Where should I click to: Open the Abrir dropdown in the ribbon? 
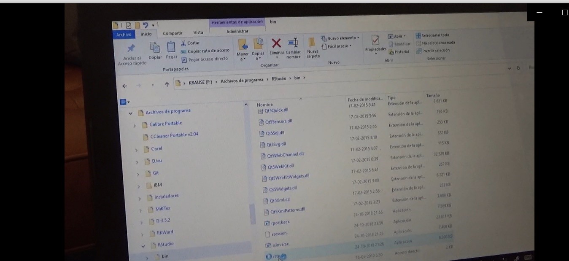pos(396,36)
